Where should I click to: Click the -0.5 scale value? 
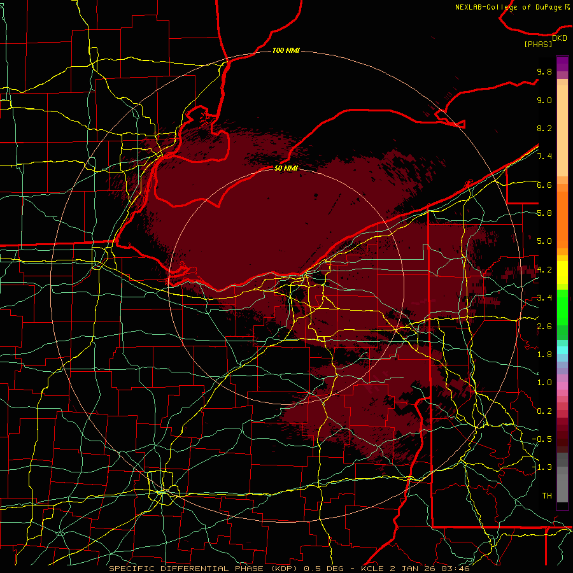coord(542,439)
